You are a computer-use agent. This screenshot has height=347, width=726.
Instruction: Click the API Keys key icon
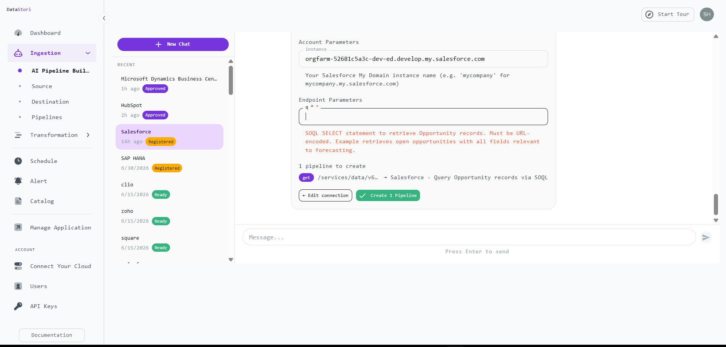click(x=18, y=306)
